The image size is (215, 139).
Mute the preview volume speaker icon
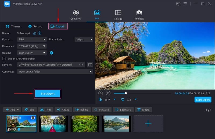click(x=208, y=93)
